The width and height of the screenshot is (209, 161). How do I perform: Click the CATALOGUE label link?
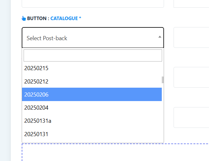click(x=64, y=18)
